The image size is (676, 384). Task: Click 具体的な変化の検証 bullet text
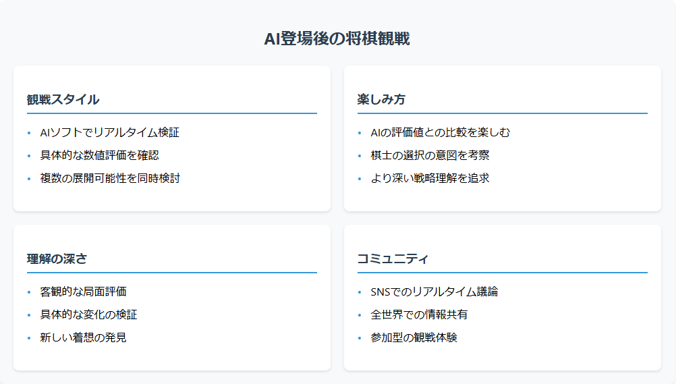click(x=89, y=314)
